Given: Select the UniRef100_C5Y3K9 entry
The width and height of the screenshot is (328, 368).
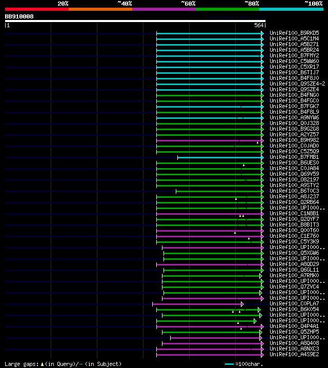Looking at the screenshot, I should click(294, 241).
